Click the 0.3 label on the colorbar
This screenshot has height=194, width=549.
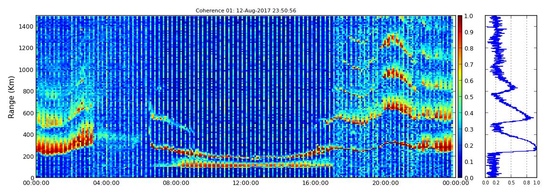pyautogui.click(x=468, y=129)
